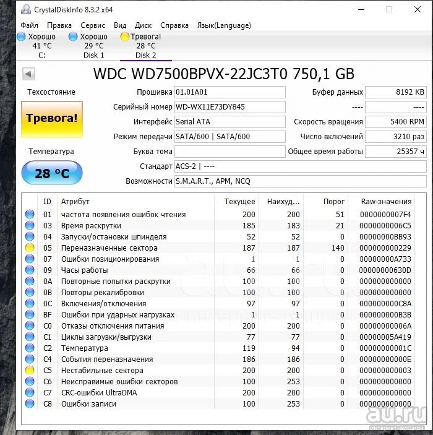Screen dimensions: 433x435
Task: Click blue status icon for attribute 01
Action: click(30, 215)
